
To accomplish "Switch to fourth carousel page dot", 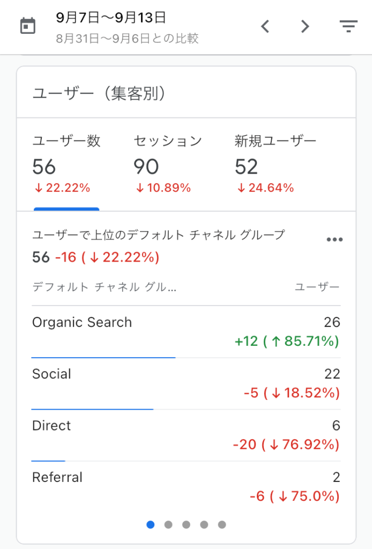I will pos(204,524).
